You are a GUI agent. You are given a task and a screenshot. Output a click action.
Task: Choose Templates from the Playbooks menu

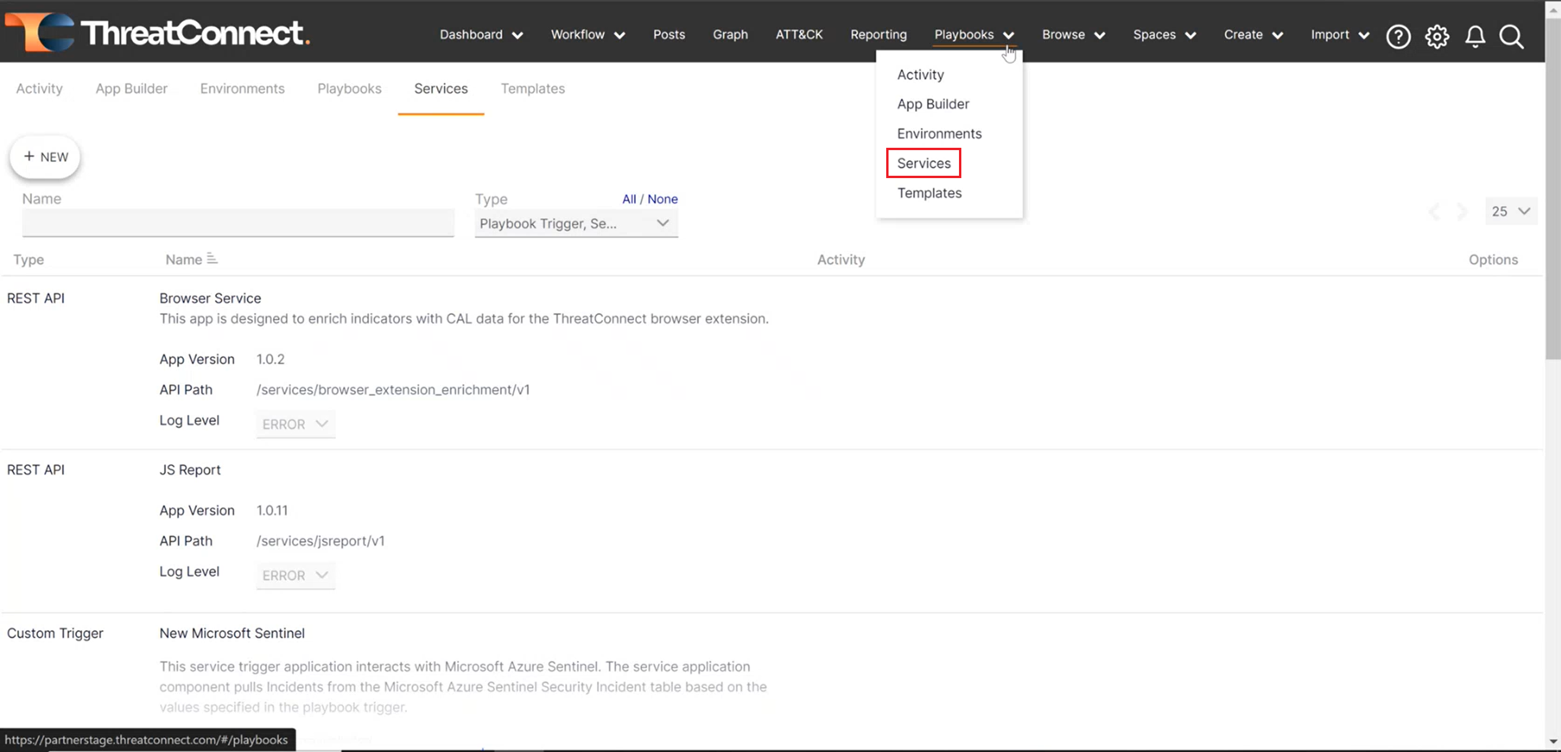(x=929, y=193)
